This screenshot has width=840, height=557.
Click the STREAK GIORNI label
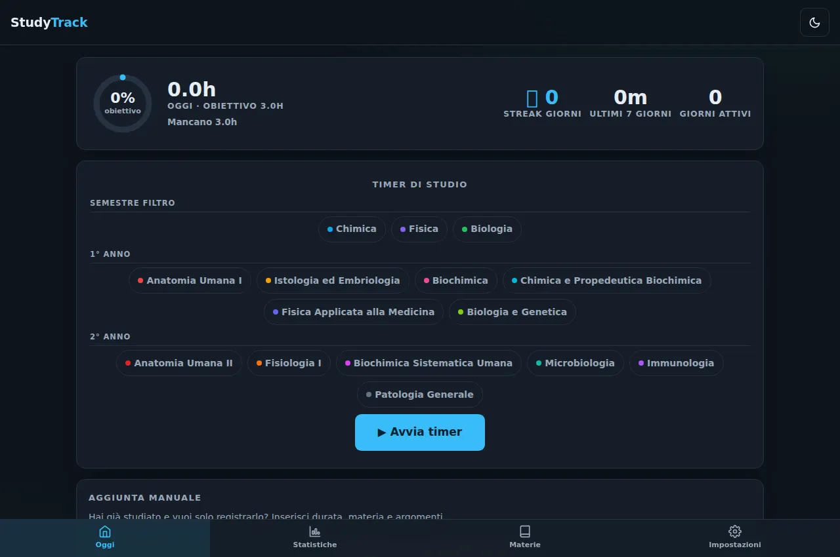pos(543,114)
